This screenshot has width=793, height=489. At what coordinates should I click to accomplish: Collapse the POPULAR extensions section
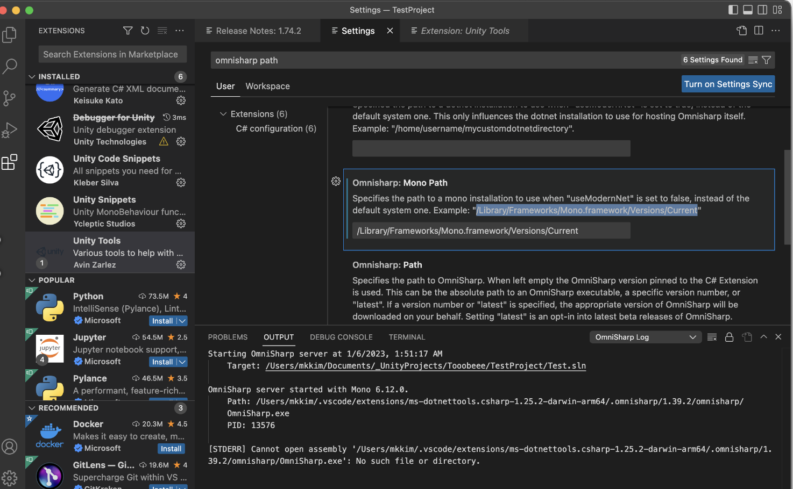[x=32, y=281]
